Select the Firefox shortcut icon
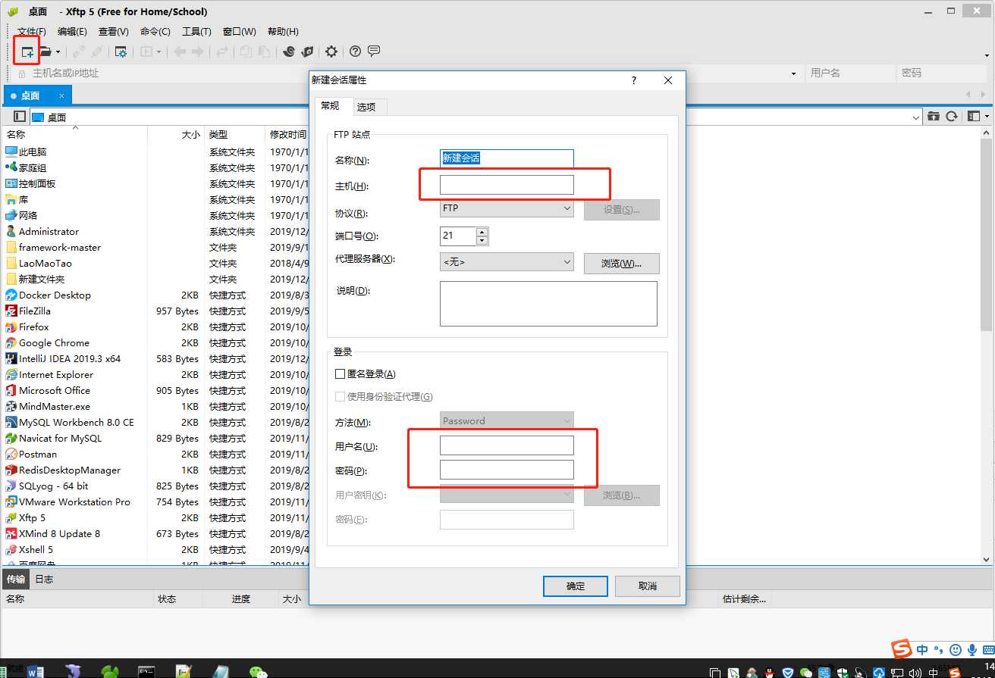The width and height of the screenshot is (995, 678). click(11, 327)
